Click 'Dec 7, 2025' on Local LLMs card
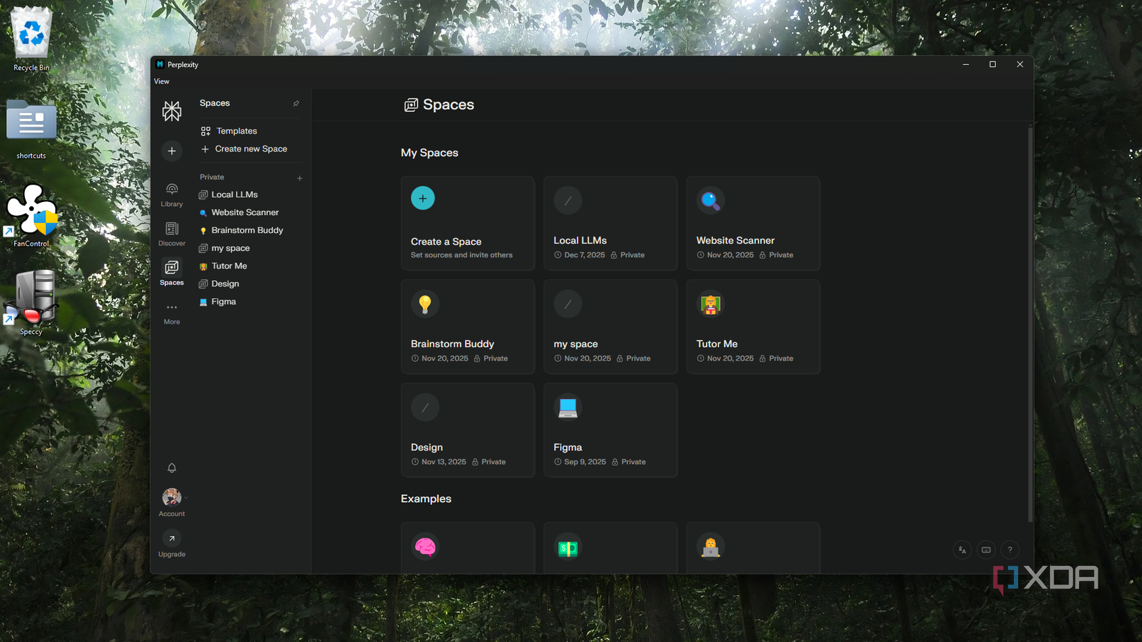 584,255
